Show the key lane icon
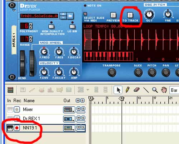The image size is (179, 144). (x=23, y=90)
